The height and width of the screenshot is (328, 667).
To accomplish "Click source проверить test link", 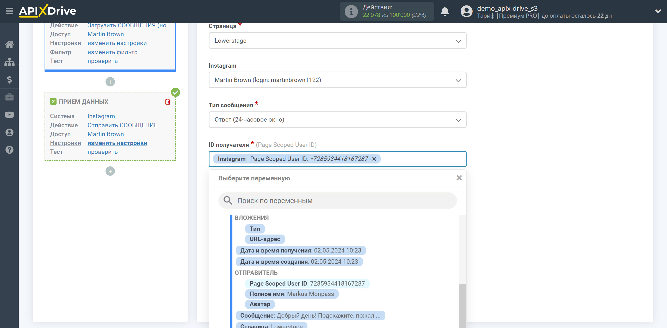I will click(x=102, y=61).
